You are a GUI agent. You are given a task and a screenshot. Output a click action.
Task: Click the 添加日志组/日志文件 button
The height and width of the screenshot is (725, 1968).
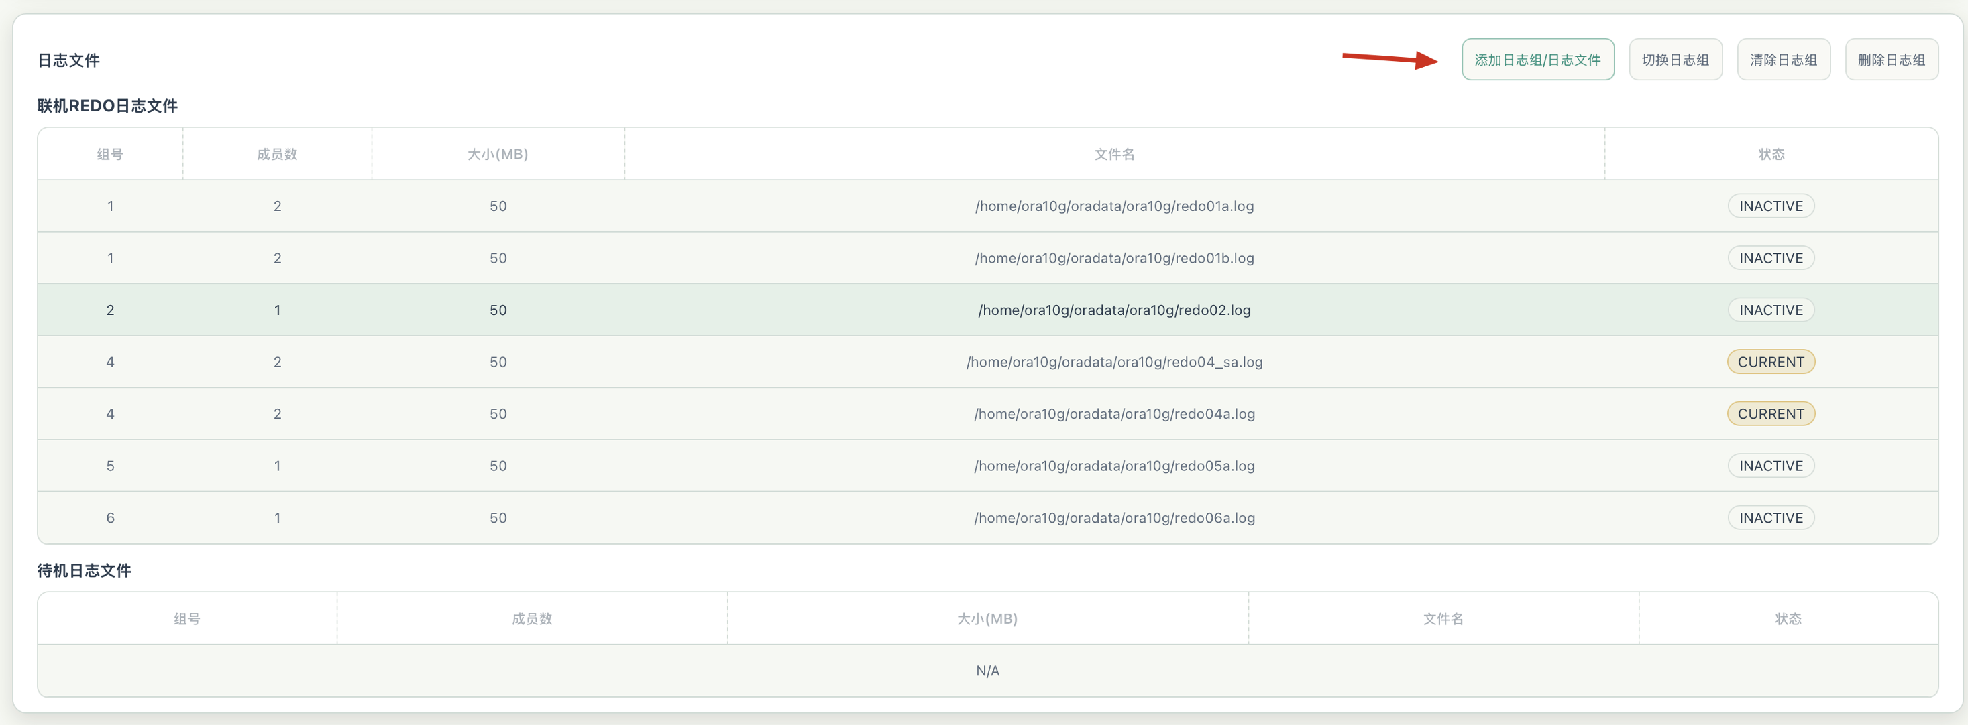[x=1537, y=60]
